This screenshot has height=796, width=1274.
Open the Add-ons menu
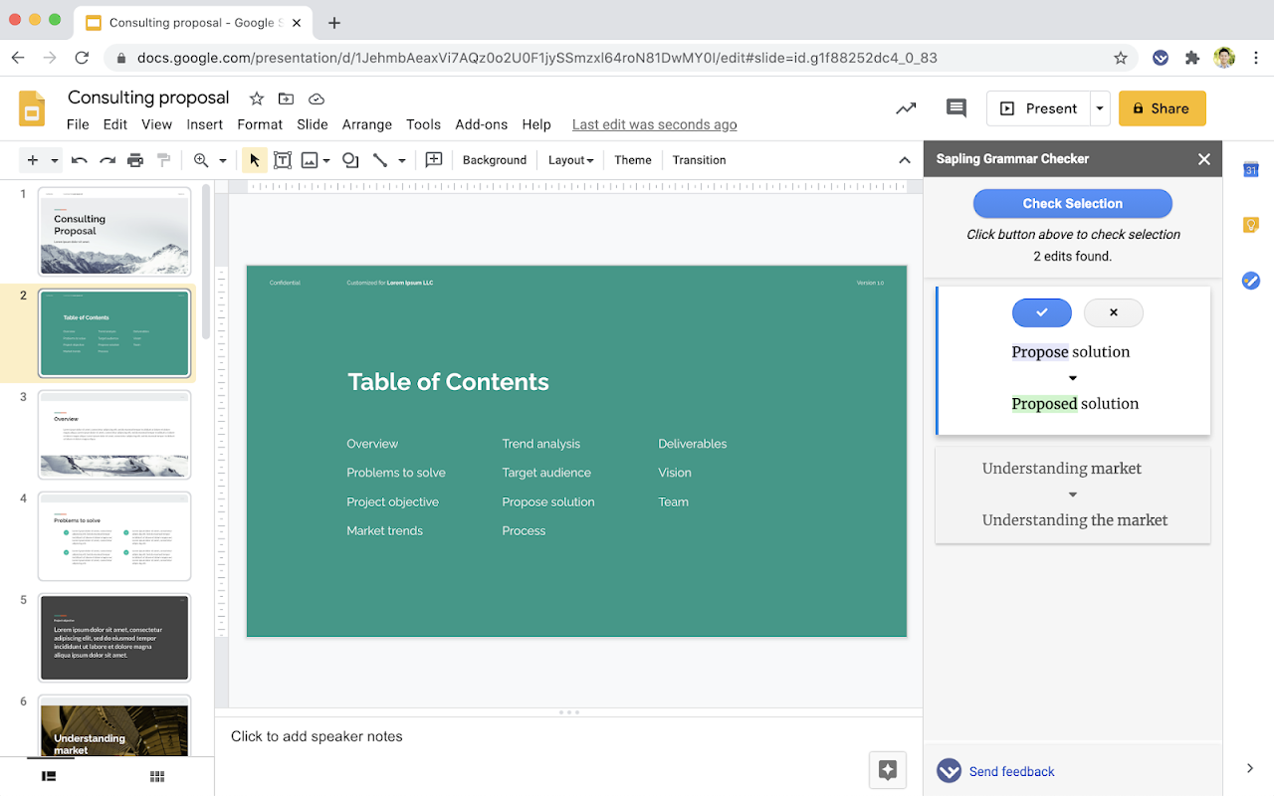[x=482, y=124]
